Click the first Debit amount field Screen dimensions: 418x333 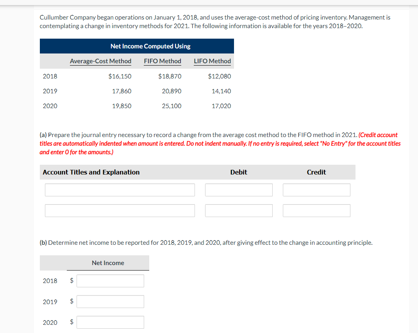[239, 190]
